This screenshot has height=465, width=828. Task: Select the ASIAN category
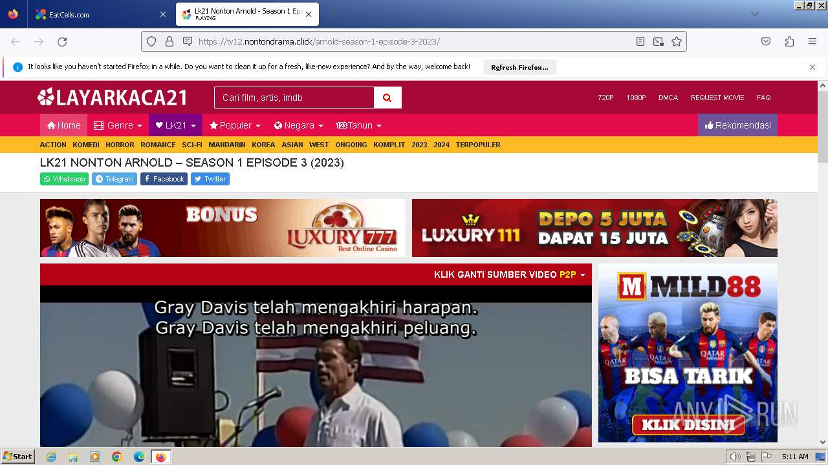point(292,145)
